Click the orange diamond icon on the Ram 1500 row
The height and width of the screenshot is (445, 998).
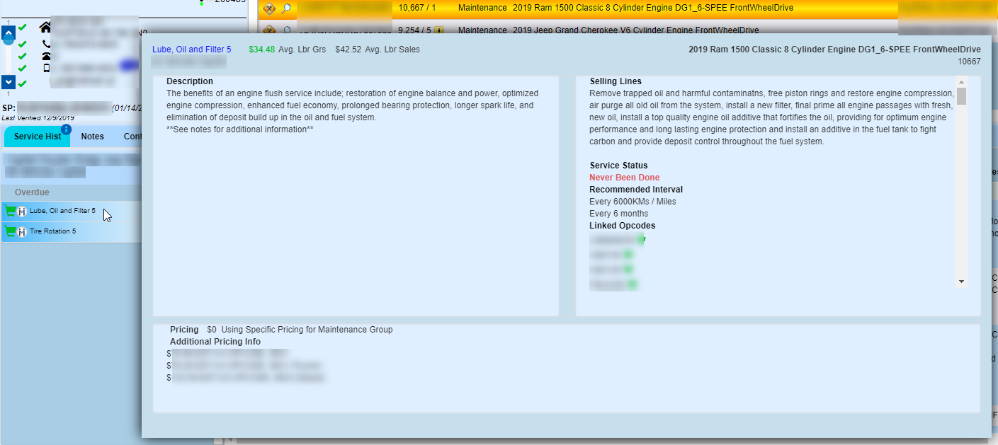(269, 8)
